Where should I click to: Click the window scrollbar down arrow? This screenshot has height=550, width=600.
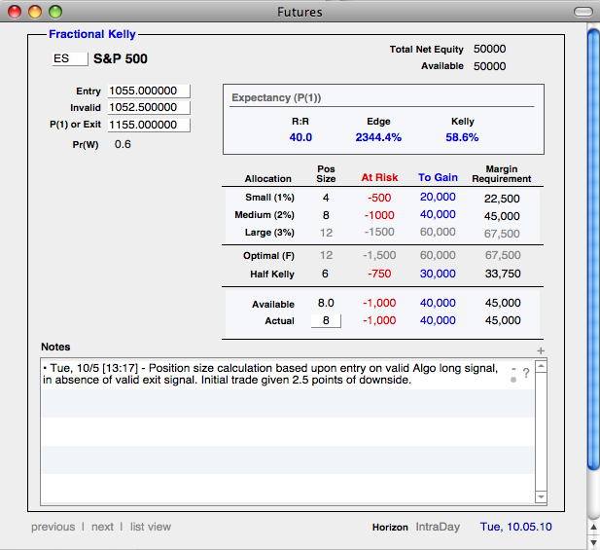click(593, 542)
